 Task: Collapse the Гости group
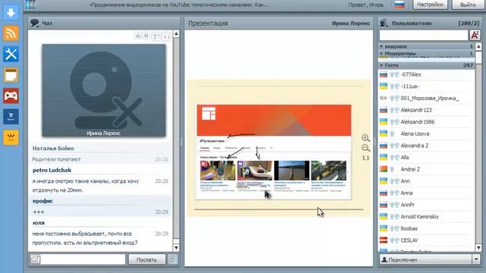point(381,65)
